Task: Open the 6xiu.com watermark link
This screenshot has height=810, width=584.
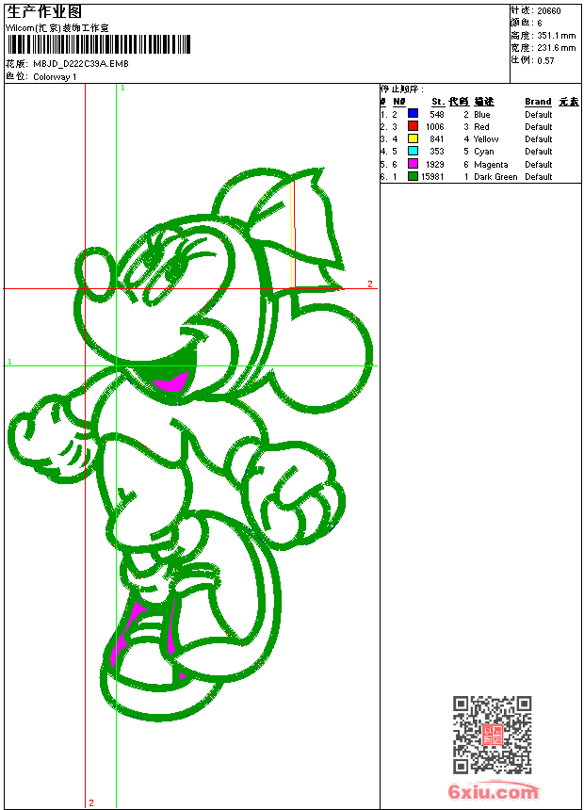Action: (x=493, y=792)
